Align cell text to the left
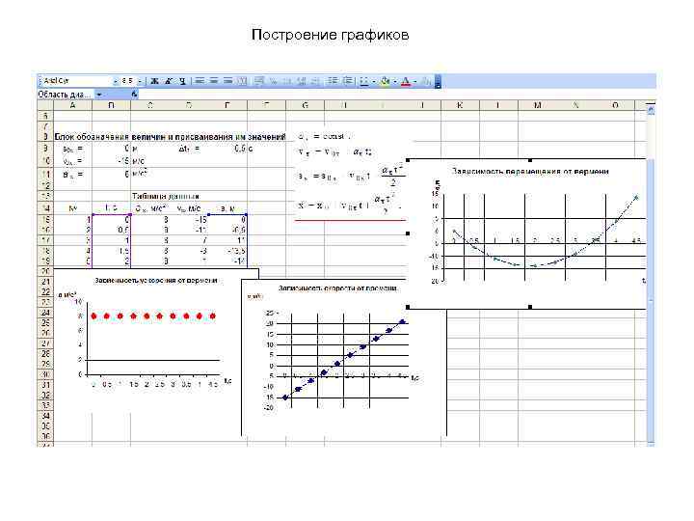Viewport: 694px width, 521px height. point(200,81)
